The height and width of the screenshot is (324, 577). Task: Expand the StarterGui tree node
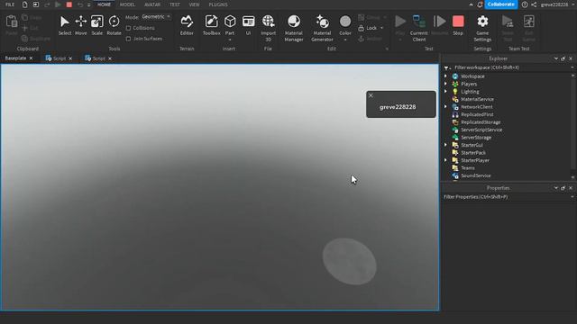coord(445,145)
